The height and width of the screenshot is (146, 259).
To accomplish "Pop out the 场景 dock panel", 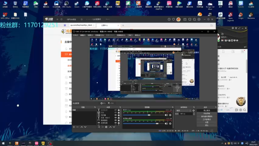I will [95, 107].
